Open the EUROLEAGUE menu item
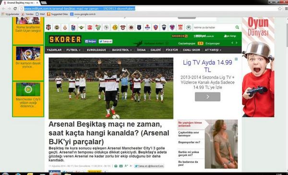 [96, 50]
